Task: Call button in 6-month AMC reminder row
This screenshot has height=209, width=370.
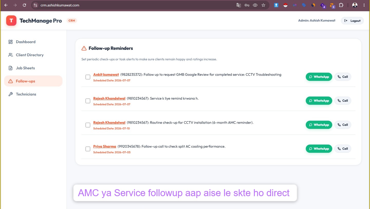Action: point(343,125)
